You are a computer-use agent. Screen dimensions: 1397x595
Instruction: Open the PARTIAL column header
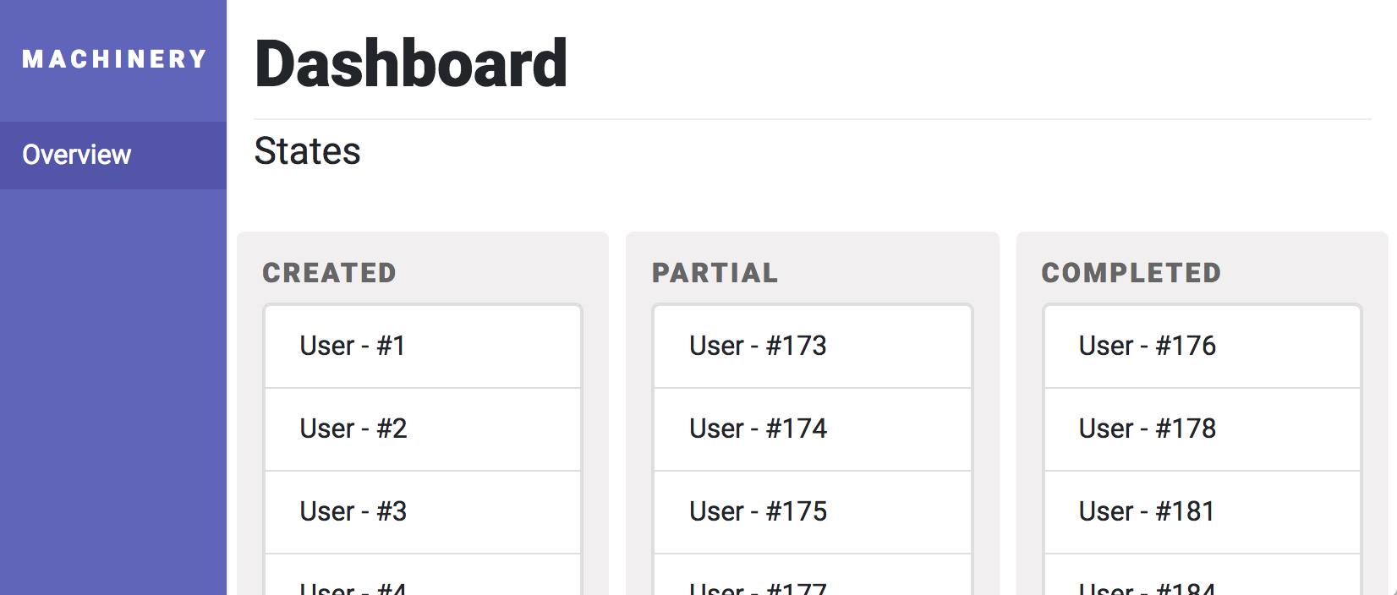(715, 272)
